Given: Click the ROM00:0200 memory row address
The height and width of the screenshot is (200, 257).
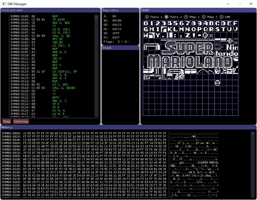Looking at the screenshot, I should point(12,185).
